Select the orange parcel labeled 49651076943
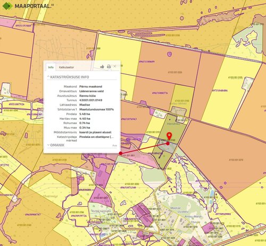Viewport: 266px width, 246px height. click(129, 119)
